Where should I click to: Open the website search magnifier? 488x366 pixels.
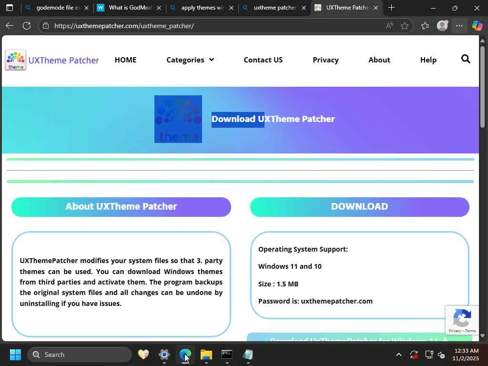click(x=465, y=59)
